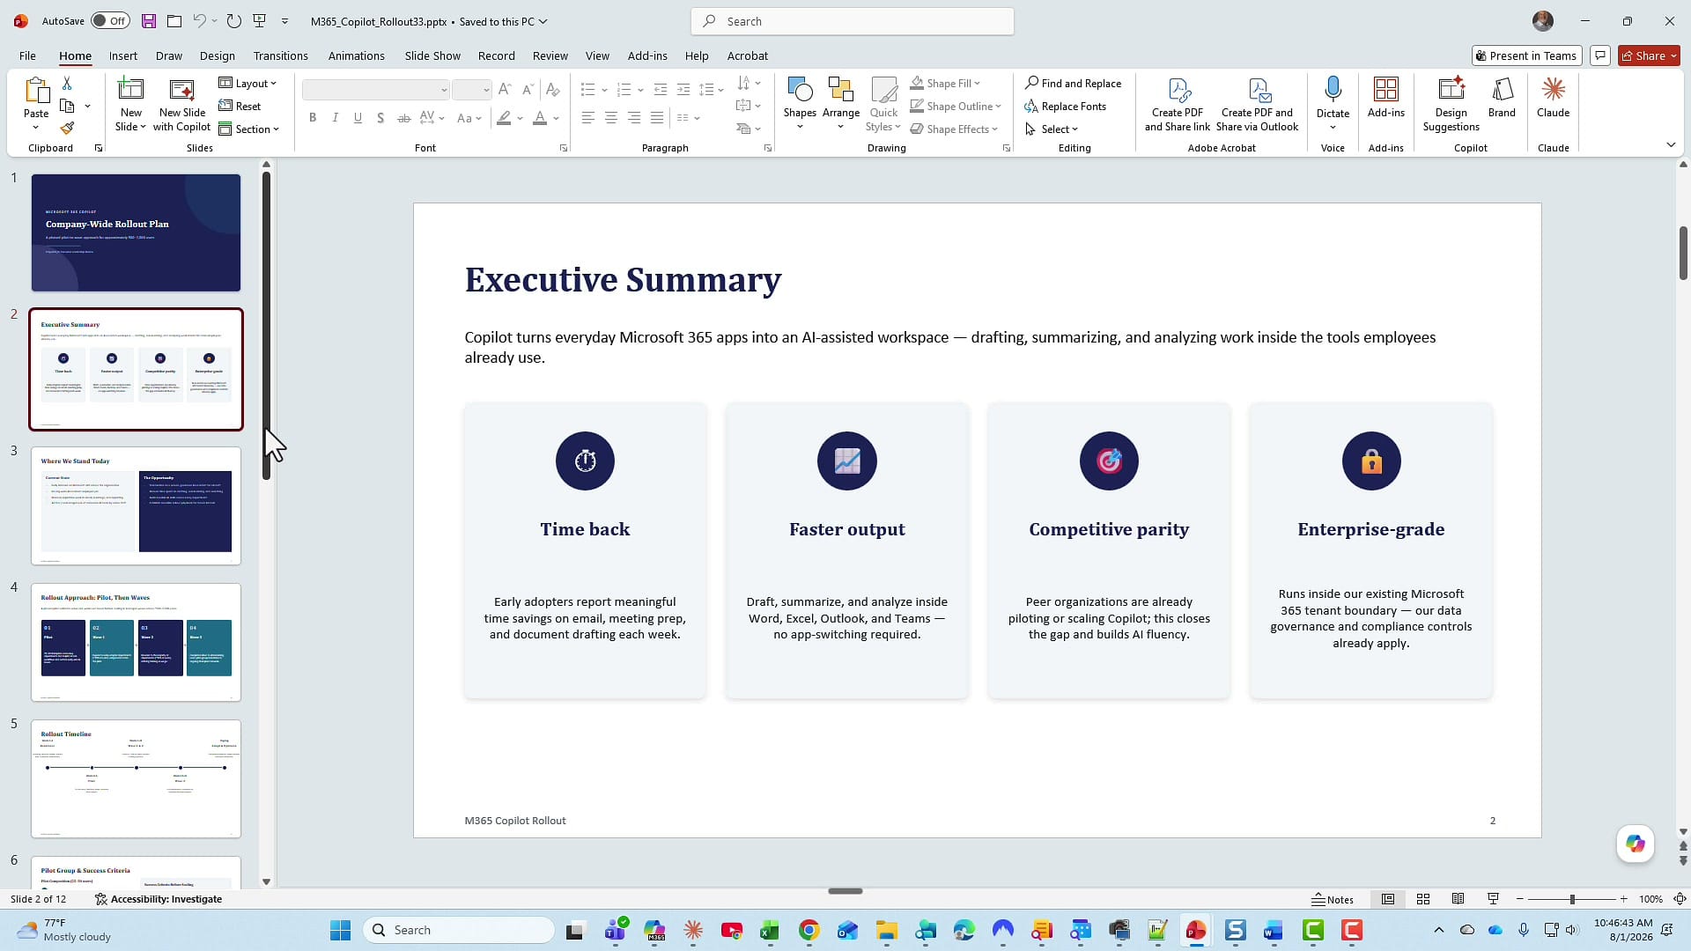Open Comments pane icon
Viewport: 1691px width, 951px height.
click(x=1600, y=55)
